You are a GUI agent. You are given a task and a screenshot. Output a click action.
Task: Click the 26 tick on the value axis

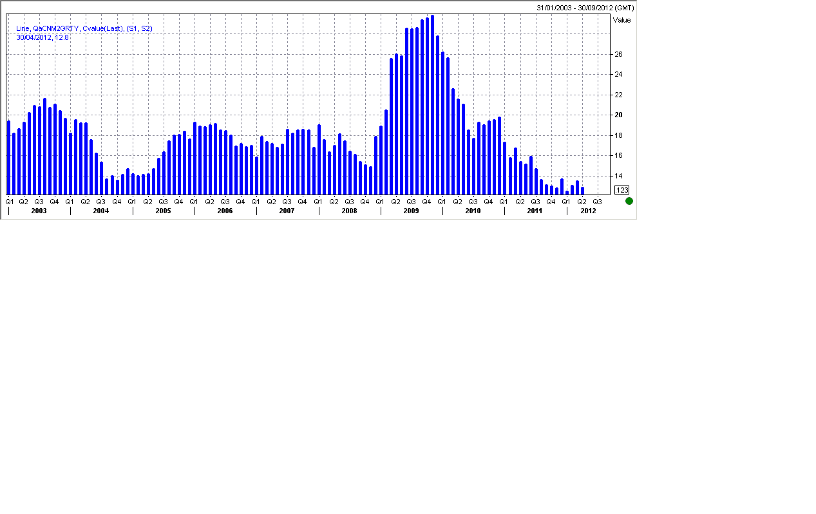pos(618,55)
